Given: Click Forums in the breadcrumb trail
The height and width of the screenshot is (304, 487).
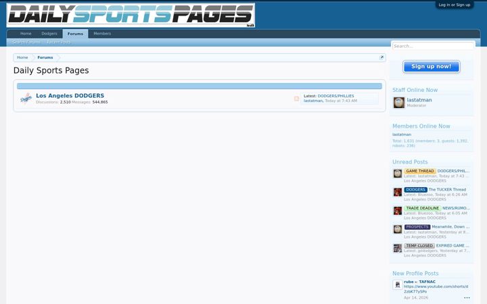Looking at the screenshot, I should 45,57.
